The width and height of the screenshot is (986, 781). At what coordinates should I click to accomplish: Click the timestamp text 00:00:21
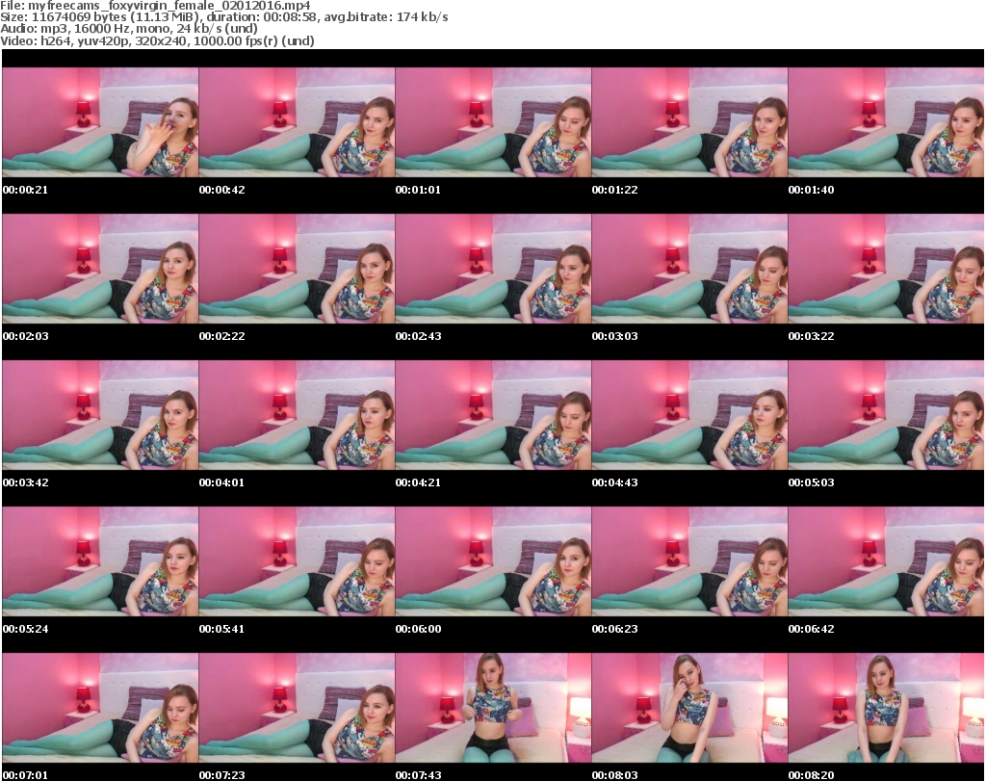(25, 190)
